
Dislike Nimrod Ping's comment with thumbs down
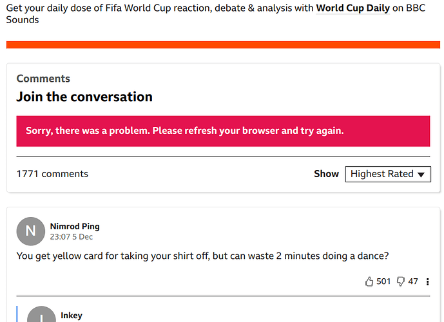coord(401,281)
